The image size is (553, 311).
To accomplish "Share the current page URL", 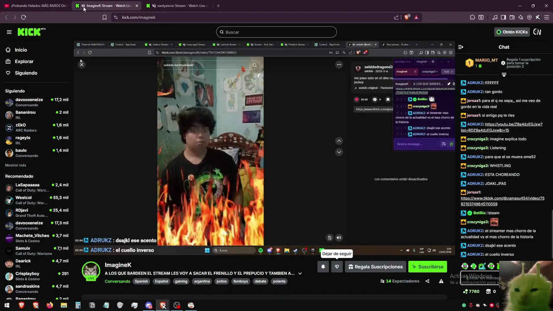I will click(396, 17).
